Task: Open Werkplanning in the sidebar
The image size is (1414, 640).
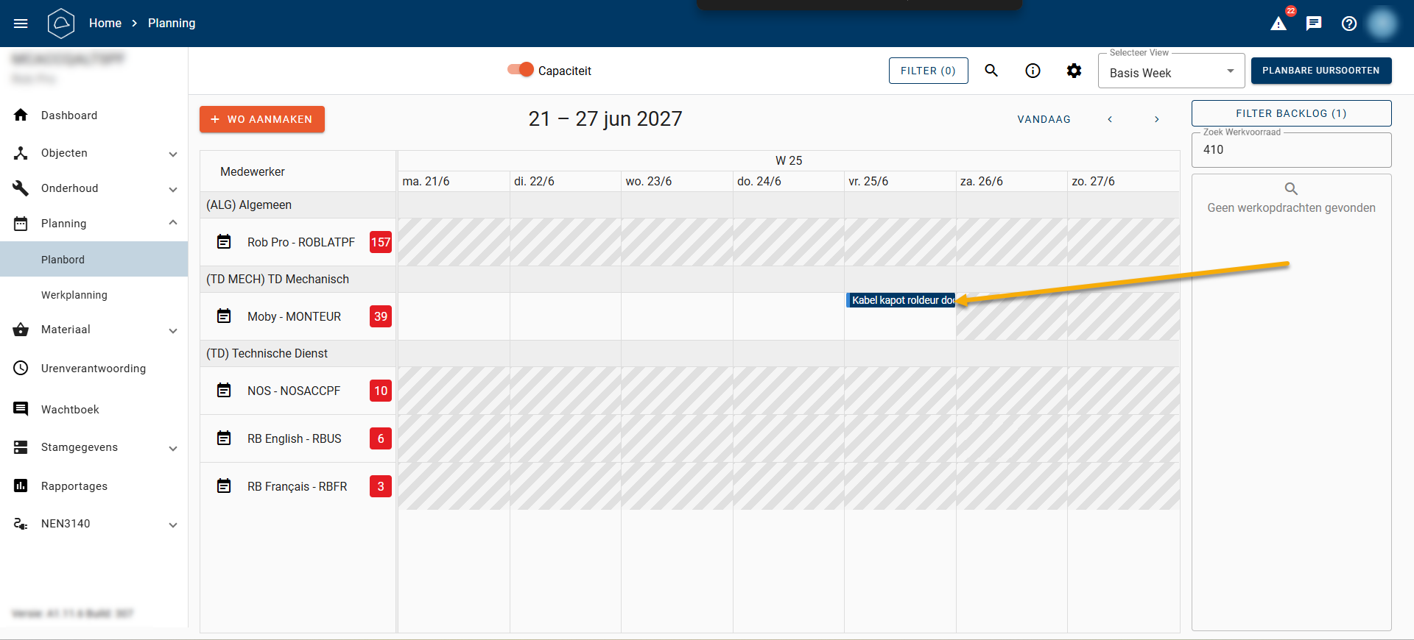Action: tap(74, 295)
